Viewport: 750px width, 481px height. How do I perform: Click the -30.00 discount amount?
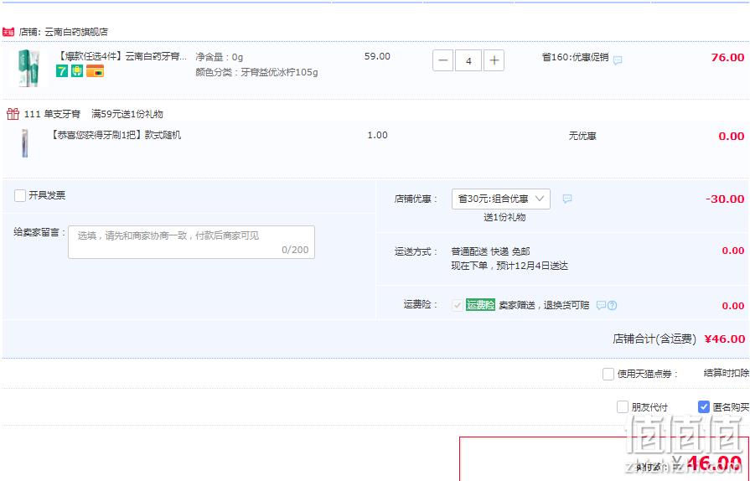pyautogui.click(x=725, y=199)
